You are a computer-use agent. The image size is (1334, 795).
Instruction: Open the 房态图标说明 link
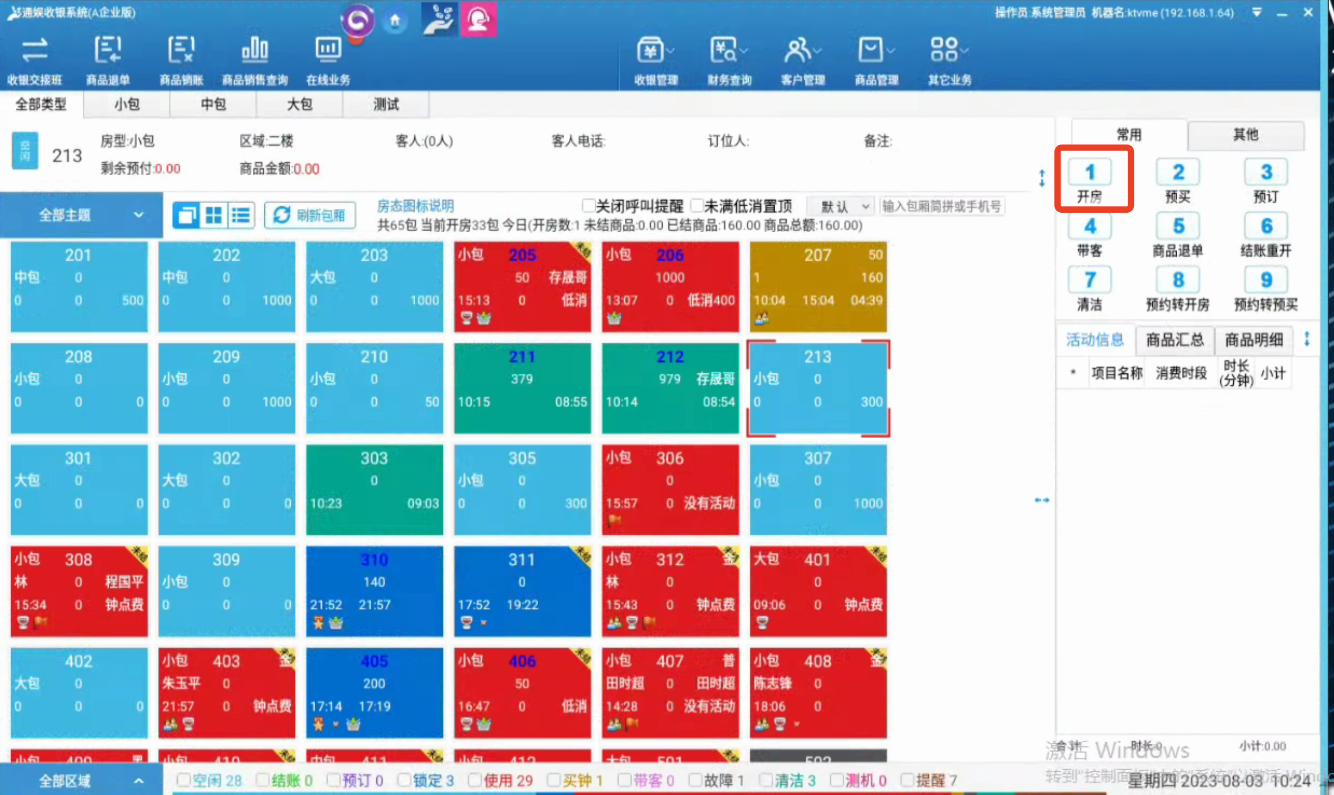[416, 206]
